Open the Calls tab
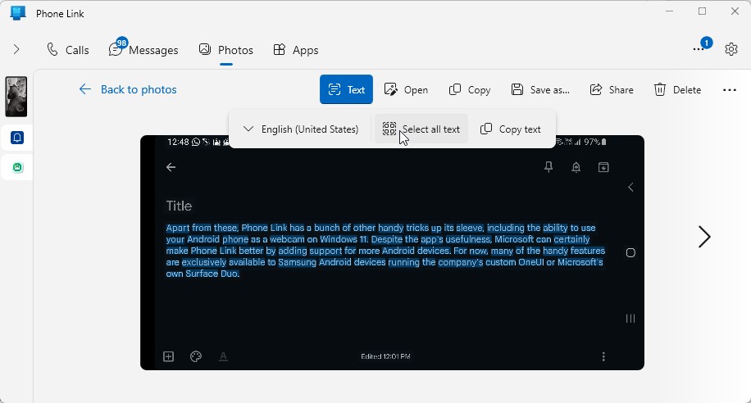Screen dimensions: 751x403 67,50
